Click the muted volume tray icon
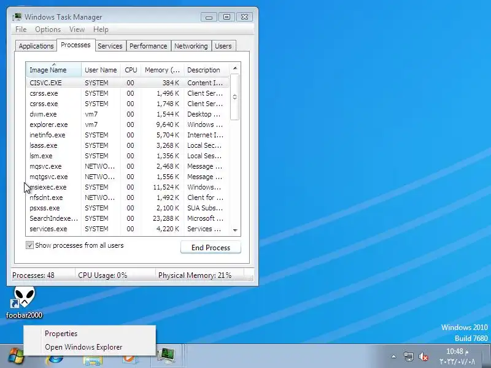This screenshot has width=491, height=368. [423, 356]
